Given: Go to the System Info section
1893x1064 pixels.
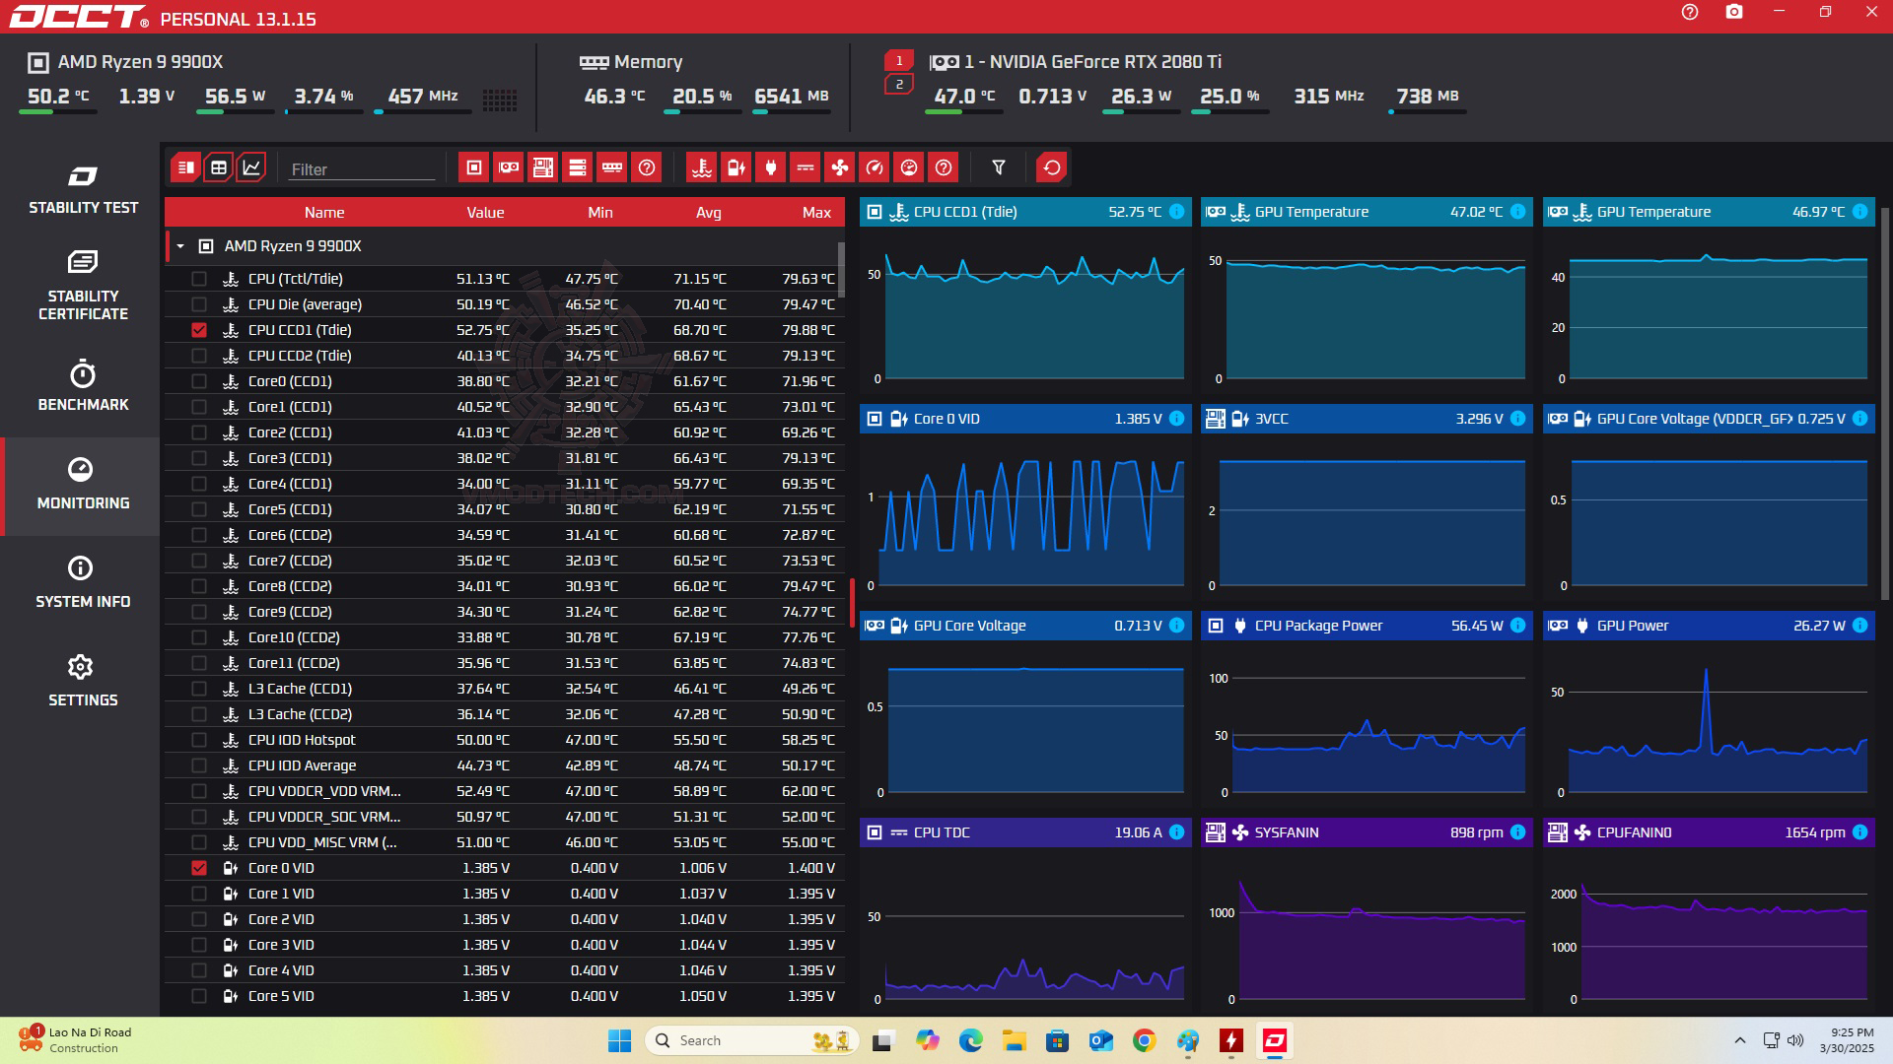Looking at the screenshot, I should pyautogui.click(x=83, y=582).
